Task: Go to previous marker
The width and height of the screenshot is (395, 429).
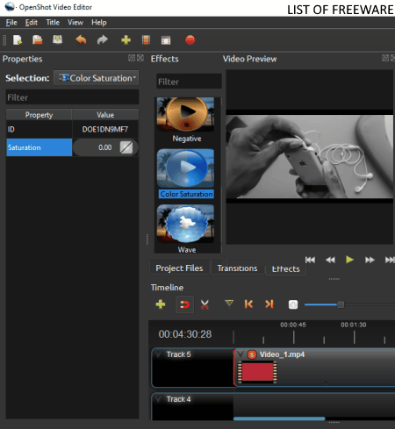Action: tap(248, 304)
